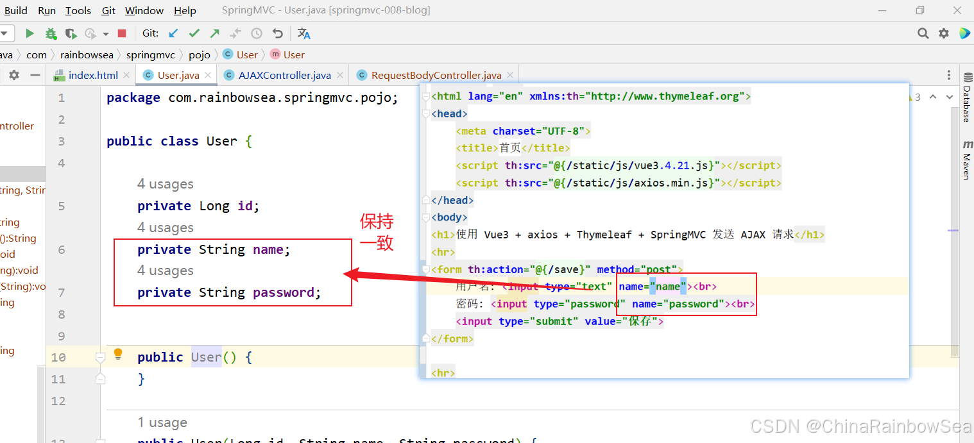Open the Tools menu

click(x=78, y=10)
